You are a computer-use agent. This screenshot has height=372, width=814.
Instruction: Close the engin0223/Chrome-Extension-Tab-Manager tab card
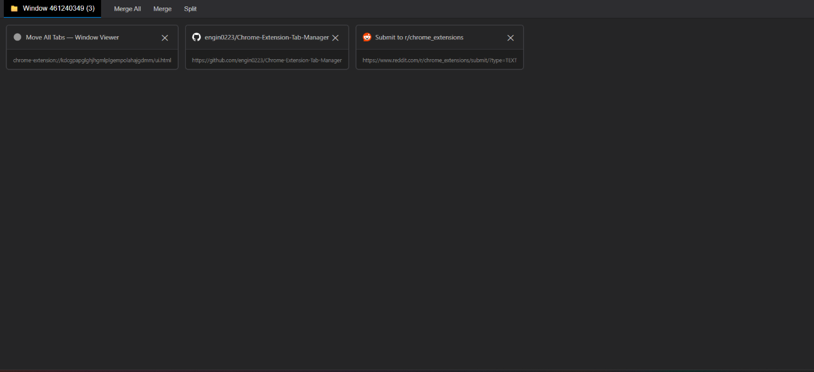point(335,38)
